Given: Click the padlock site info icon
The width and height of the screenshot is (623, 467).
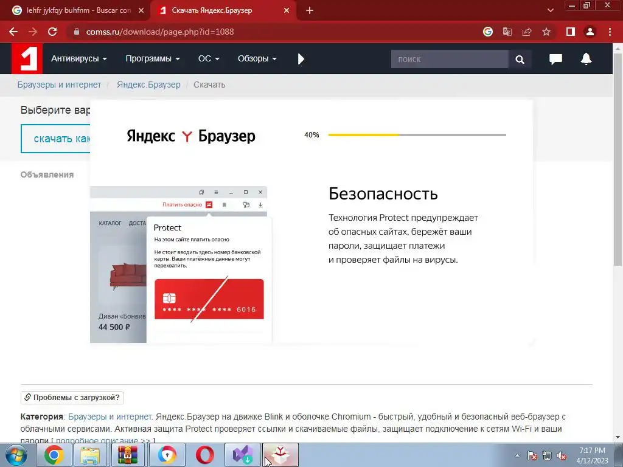Looking at the screenshot, I should (x=77, y=32).
